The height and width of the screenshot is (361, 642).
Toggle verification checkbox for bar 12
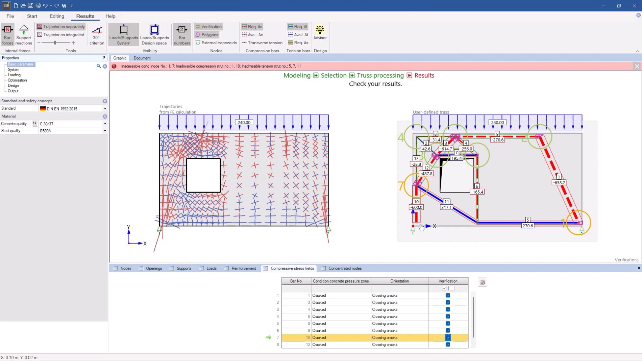448,344
